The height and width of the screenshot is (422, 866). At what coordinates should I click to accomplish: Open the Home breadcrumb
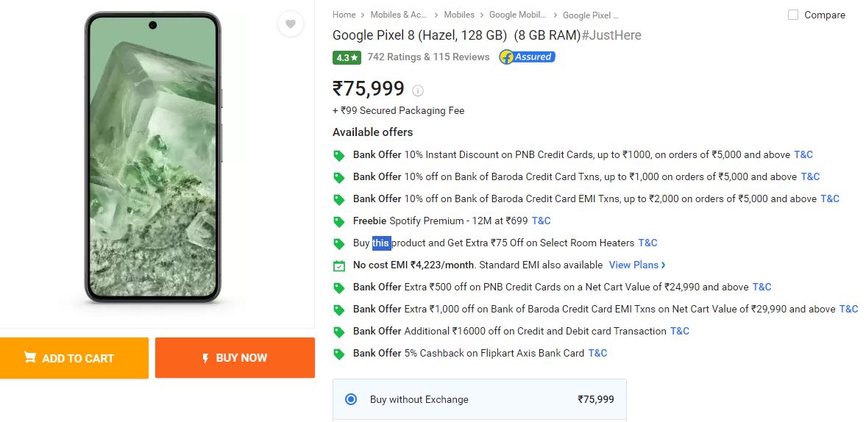344,15
